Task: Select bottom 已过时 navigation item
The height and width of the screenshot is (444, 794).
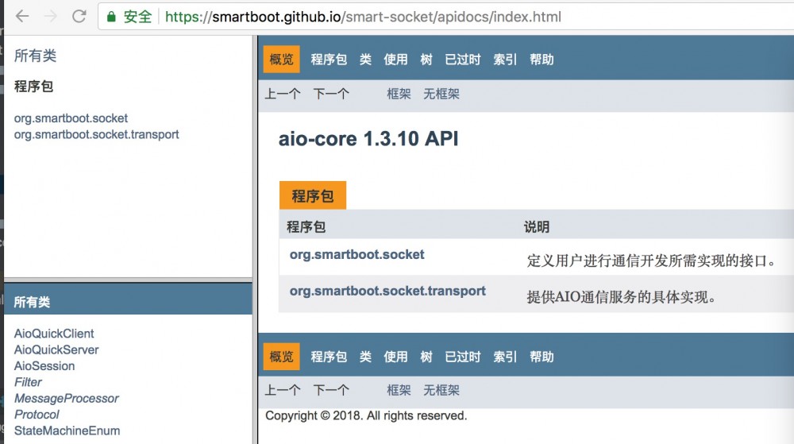Action: 462,357
